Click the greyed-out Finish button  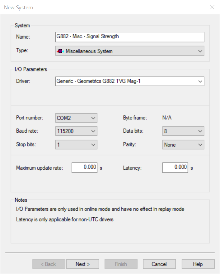tap(121, 264)
